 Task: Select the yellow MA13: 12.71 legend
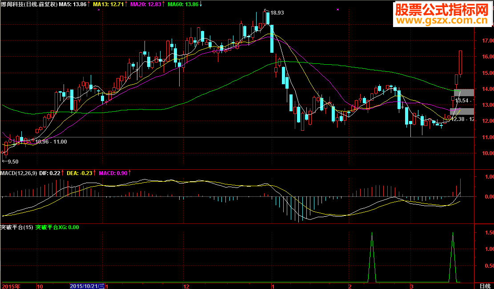coord(109,4)
